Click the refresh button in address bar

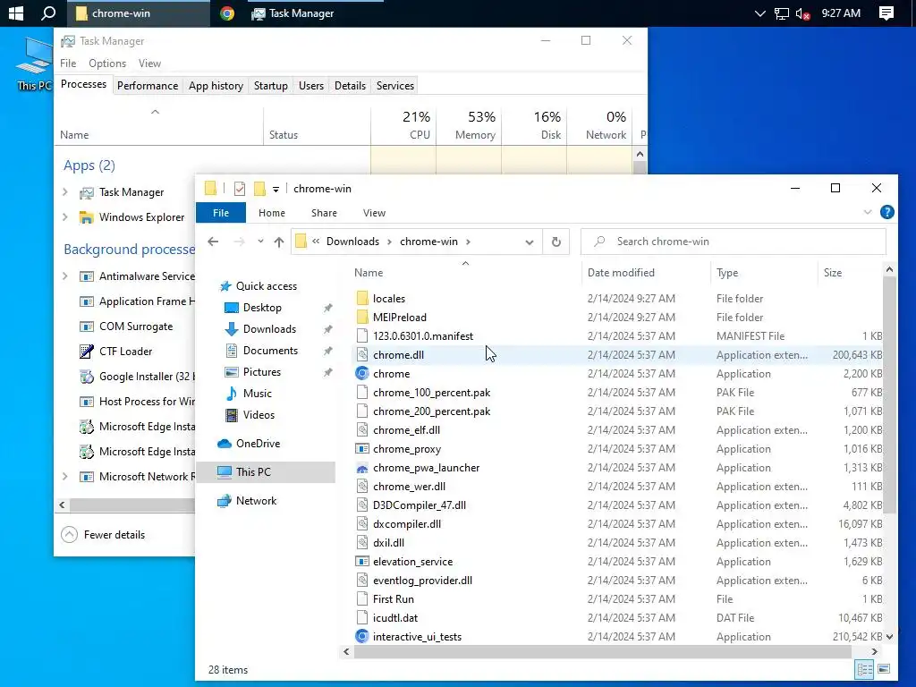556,242
